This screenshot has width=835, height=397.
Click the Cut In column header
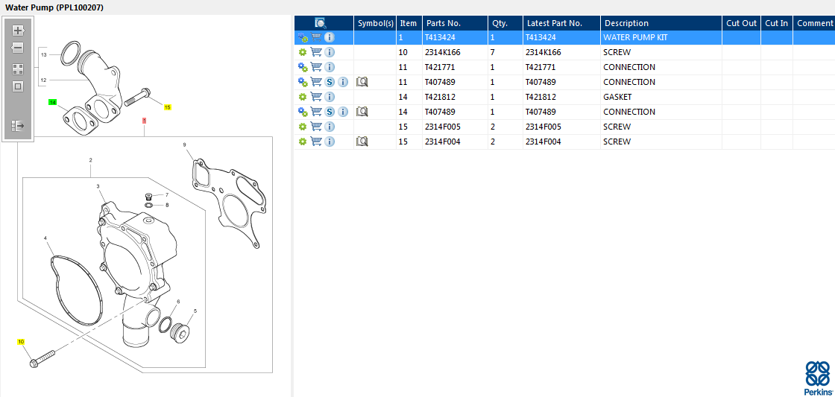(776, 23)
